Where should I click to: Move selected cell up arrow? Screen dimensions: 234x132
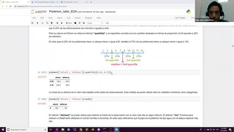click(x=57, y=23)
